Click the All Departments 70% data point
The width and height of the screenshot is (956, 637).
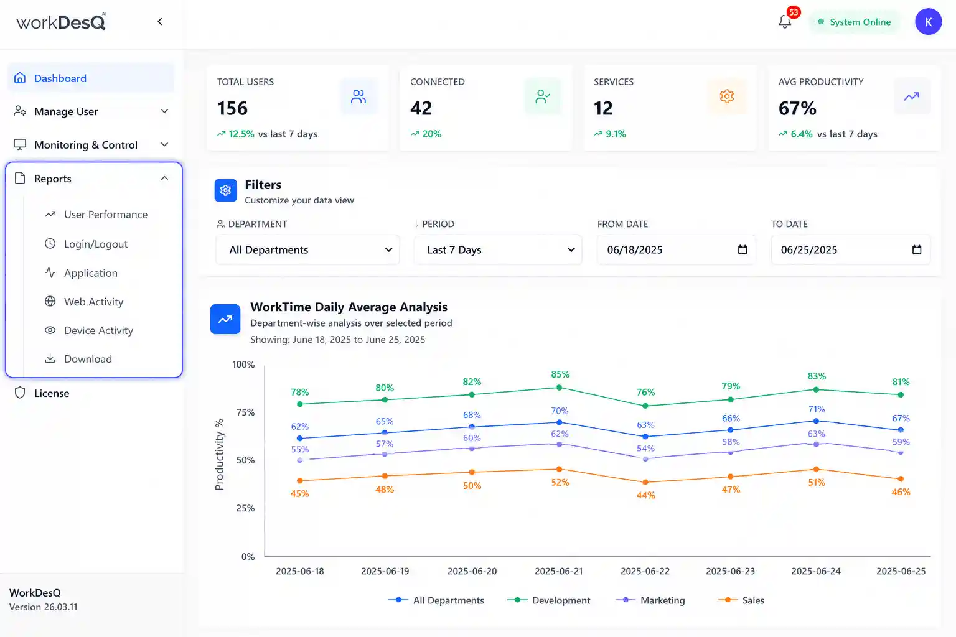(559, 422)
